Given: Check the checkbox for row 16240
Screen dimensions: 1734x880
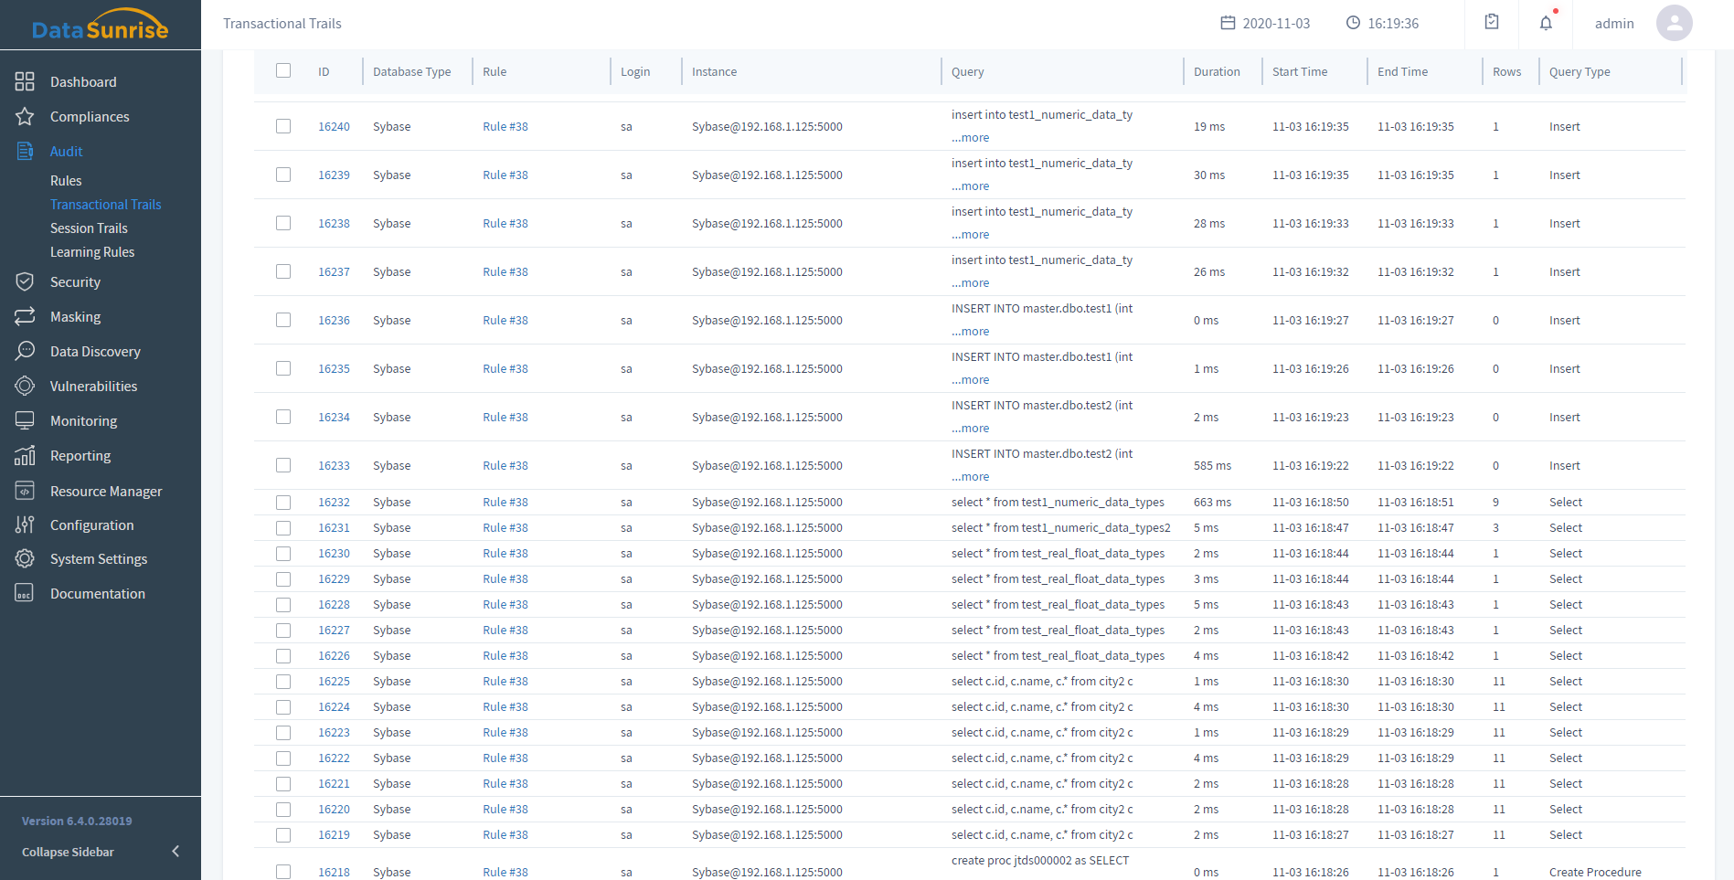Looking at the screenshot, I should (283, 126).
